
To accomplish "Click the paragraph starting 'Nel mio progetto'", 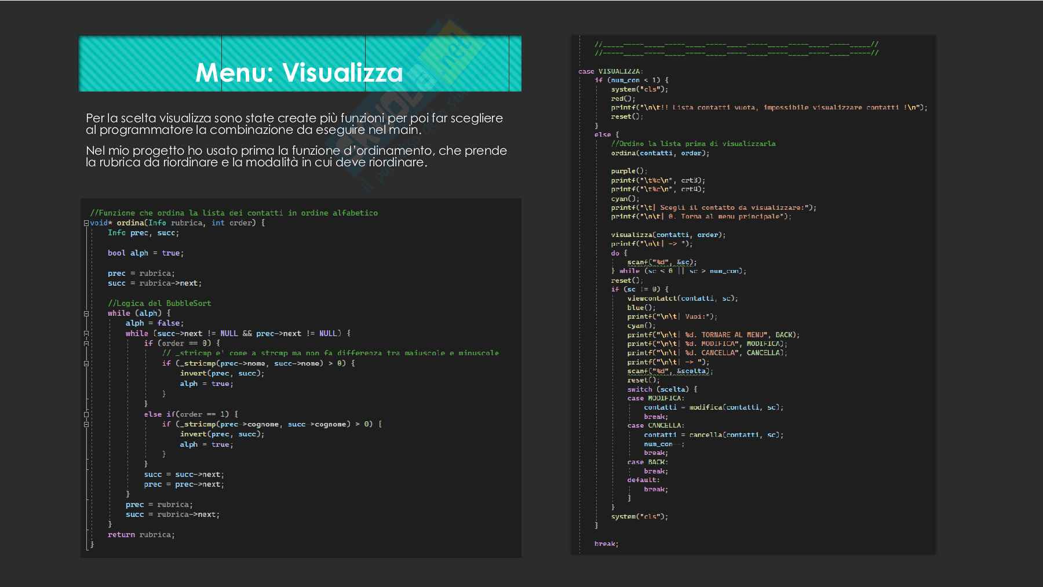I will tap(296, 156).
